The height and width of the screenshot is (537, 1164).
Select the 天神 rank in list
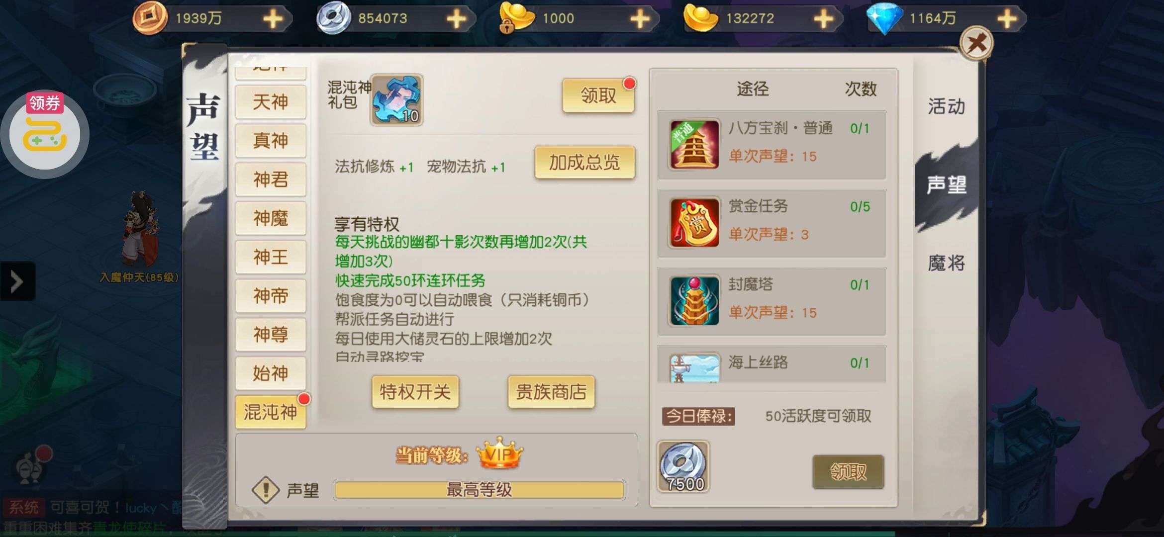click(271, 102)
